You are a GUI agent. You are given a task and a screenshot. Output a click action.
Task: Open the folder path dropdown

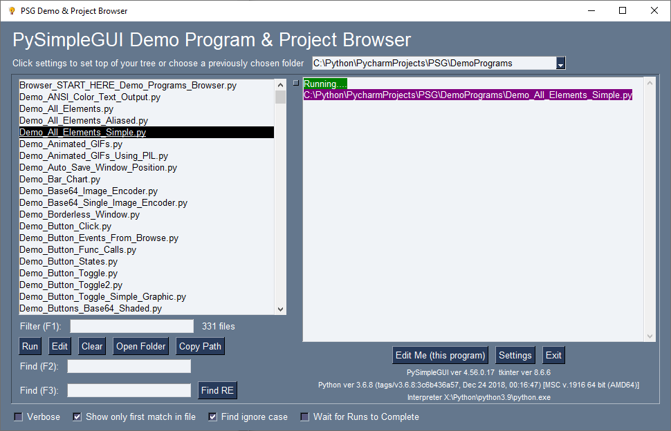(562, 62)
